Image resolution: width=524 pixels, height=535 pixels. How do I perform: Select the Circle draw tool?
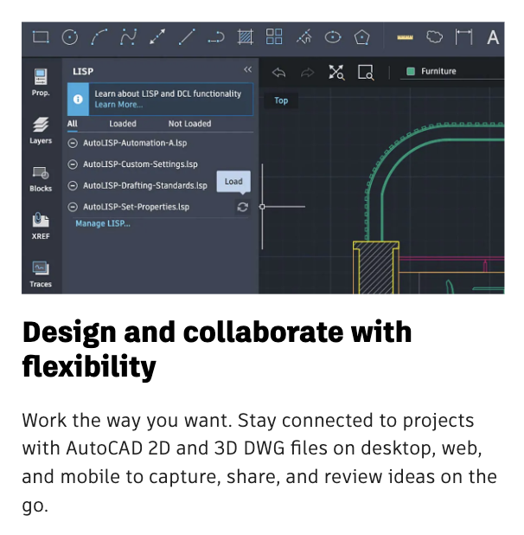[70, 37]
